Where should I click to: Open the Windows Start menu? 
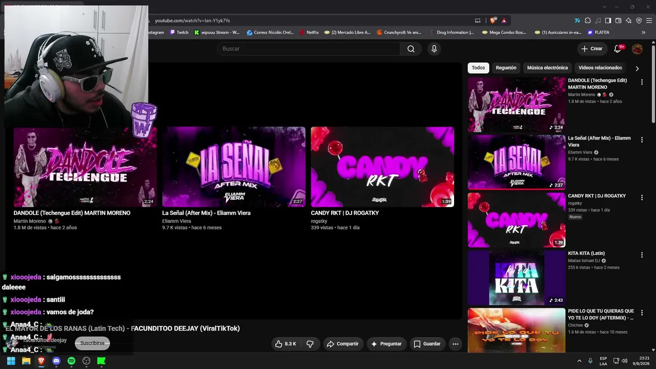[x=11, y=361]
